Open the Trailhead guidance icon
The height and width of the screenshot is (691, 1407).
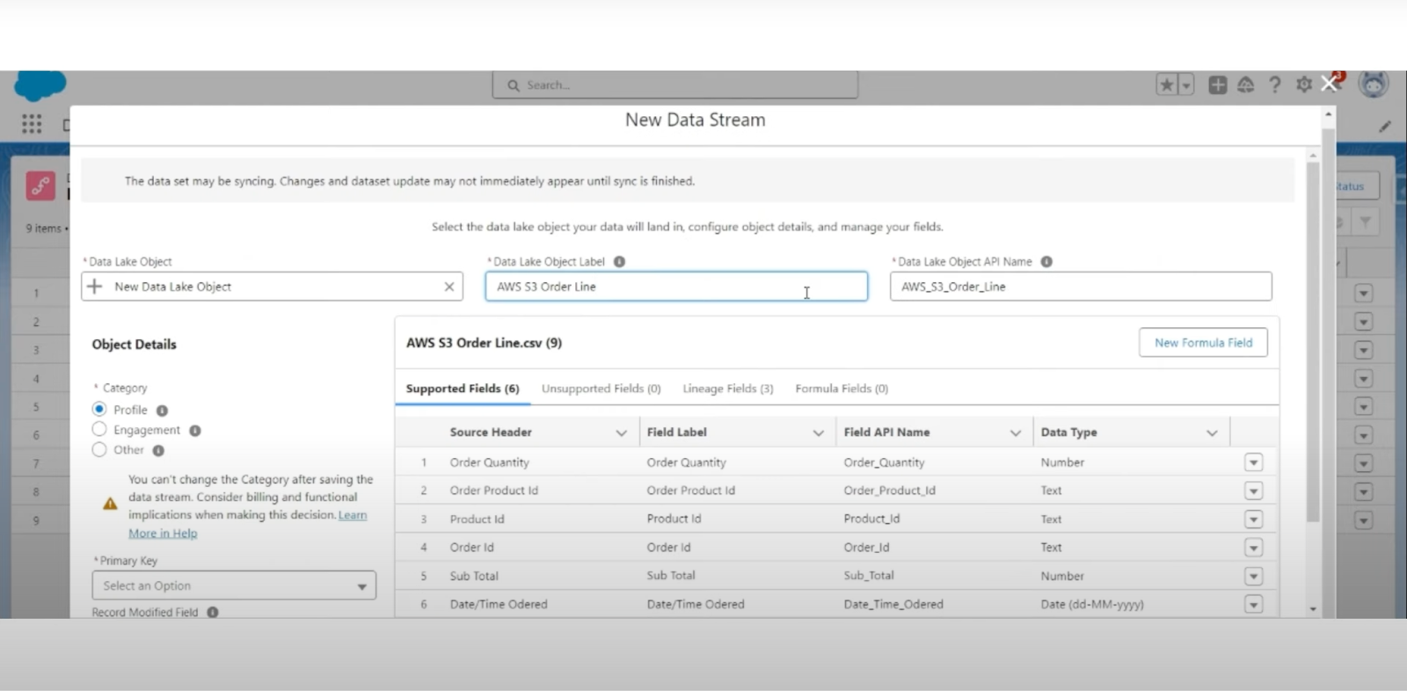1246,85
